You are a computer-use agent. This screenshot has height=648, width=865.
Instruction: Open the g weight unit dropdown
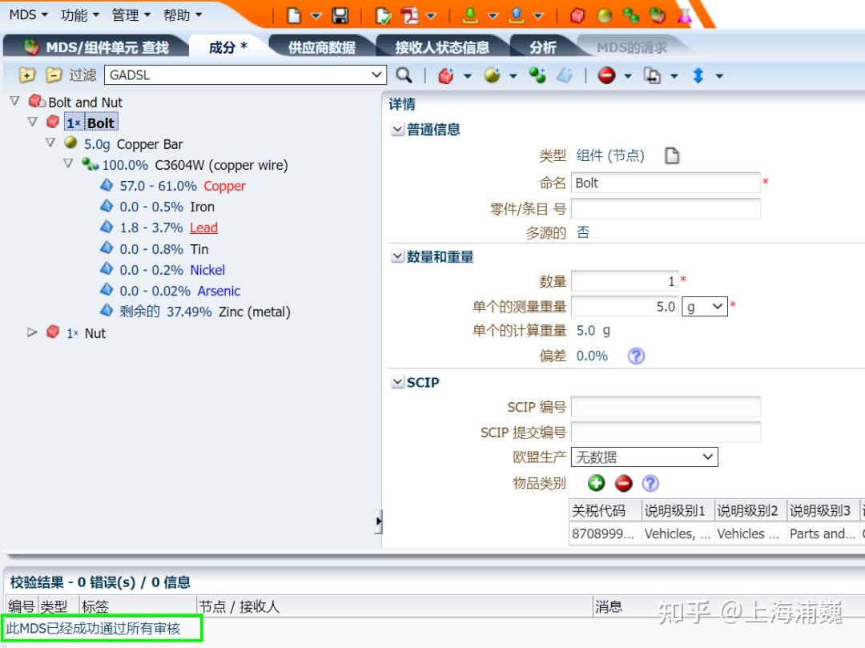(x=703, y=307)
